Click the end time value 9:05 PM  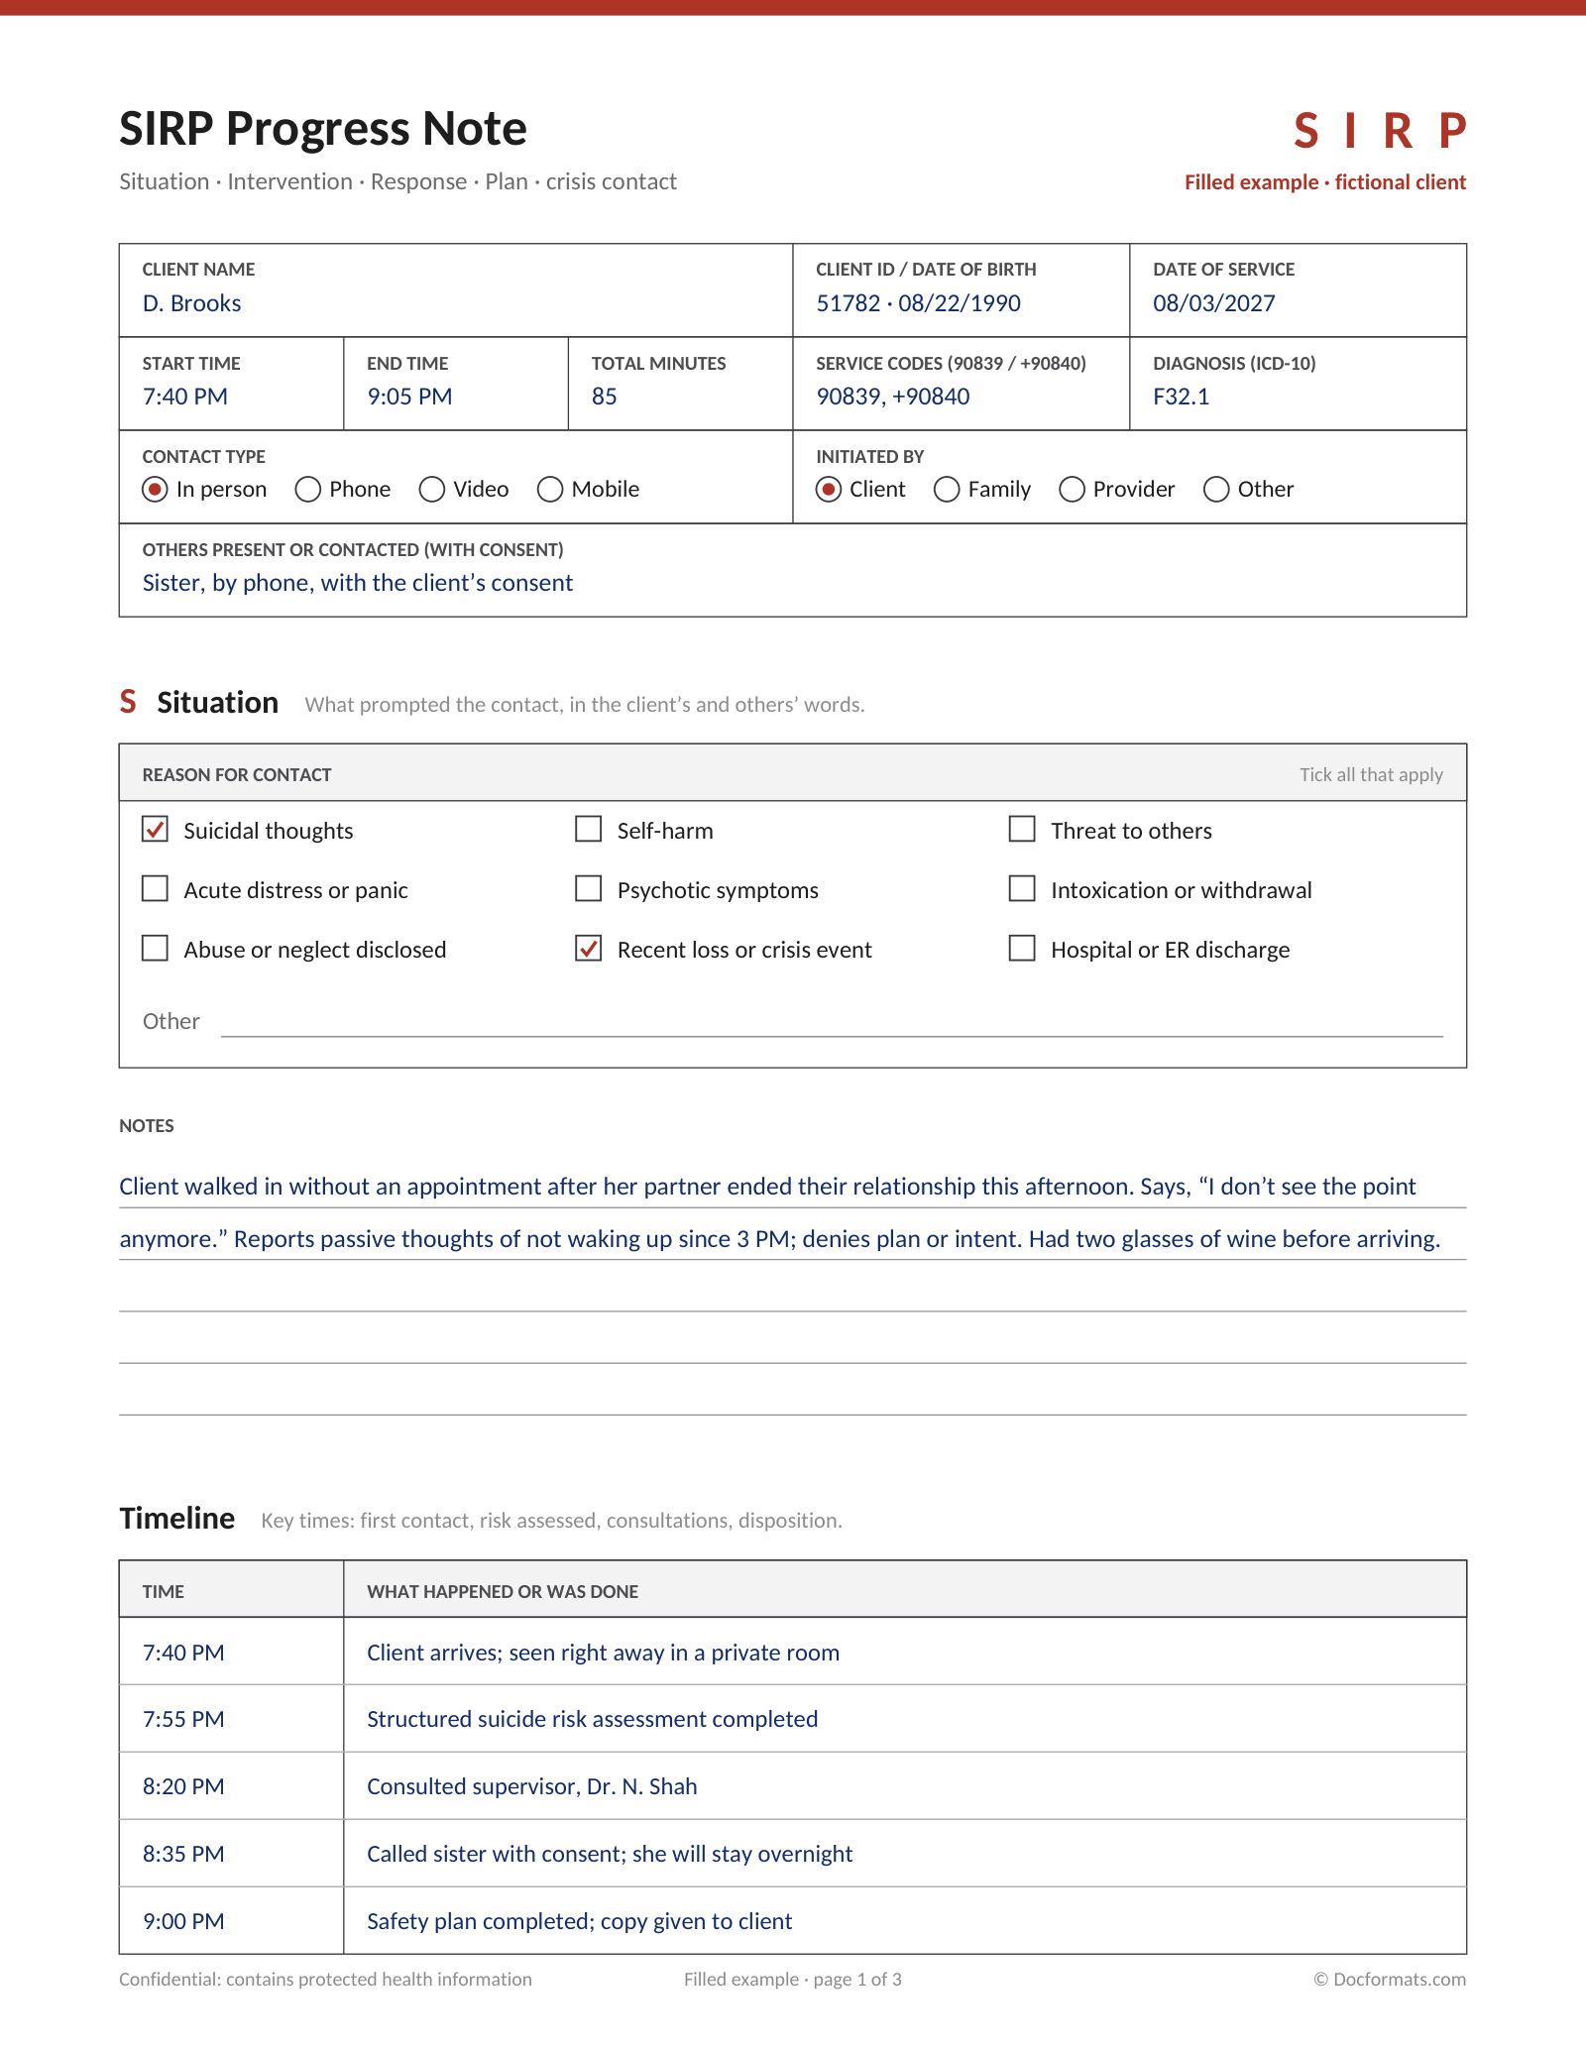click(409, 397)
